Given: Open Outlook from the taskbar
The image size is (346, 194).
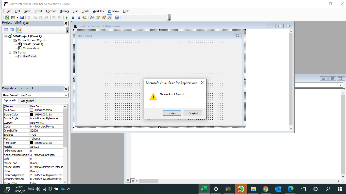Looking at the screenshot, I should click(x=278, y=189).
